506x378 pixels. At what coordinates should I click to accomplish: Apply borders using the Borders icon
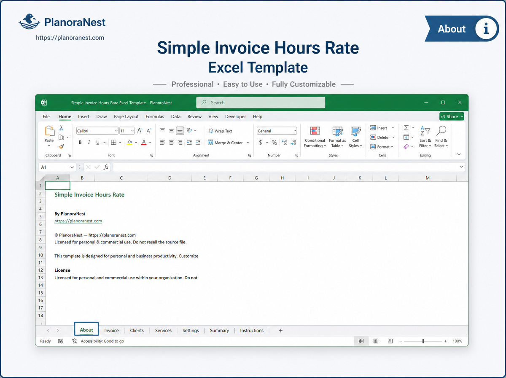click(113, 143)
